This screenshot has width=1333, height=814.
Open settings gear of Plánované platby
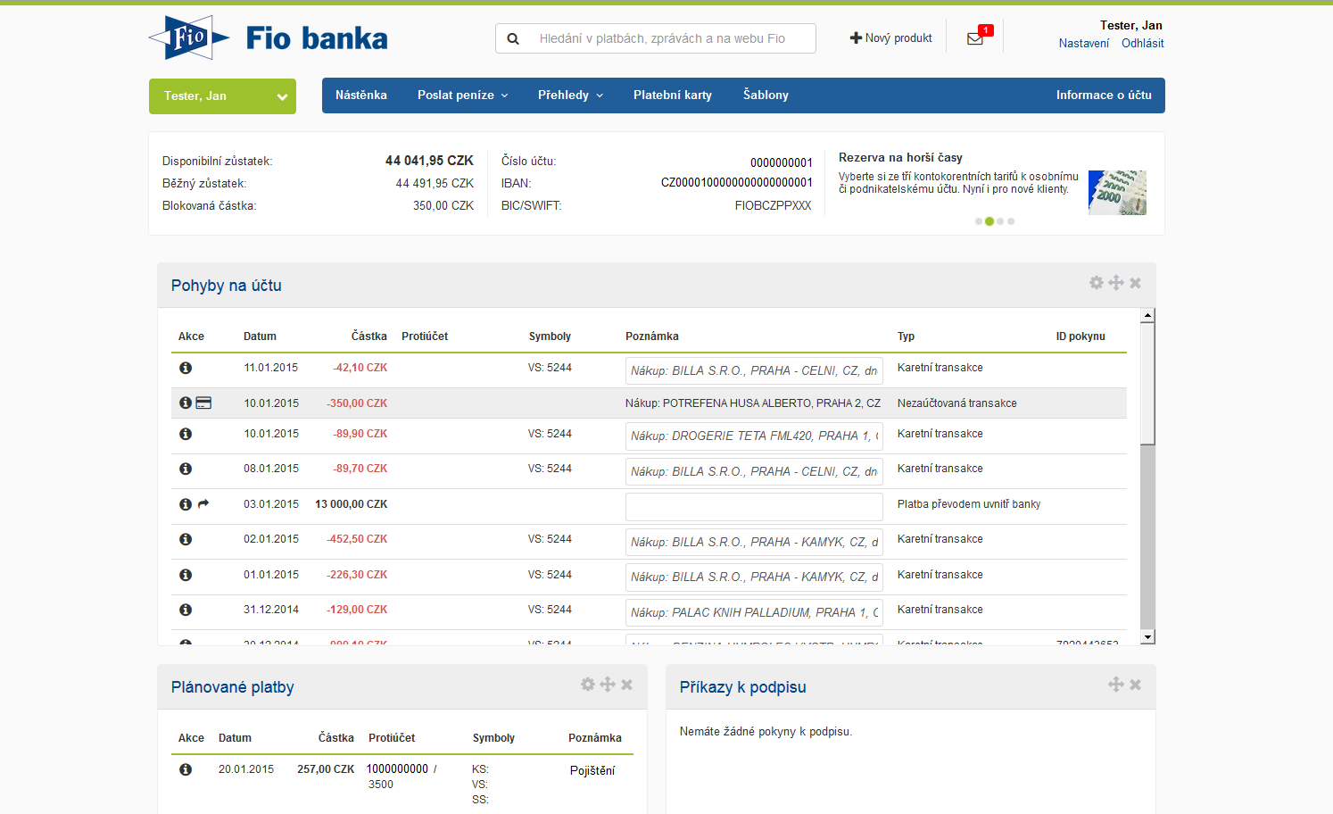coord(587,685)
